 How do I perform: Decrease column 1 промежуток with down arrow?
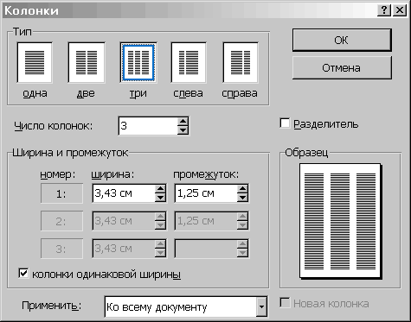click(x=242, y=198)
